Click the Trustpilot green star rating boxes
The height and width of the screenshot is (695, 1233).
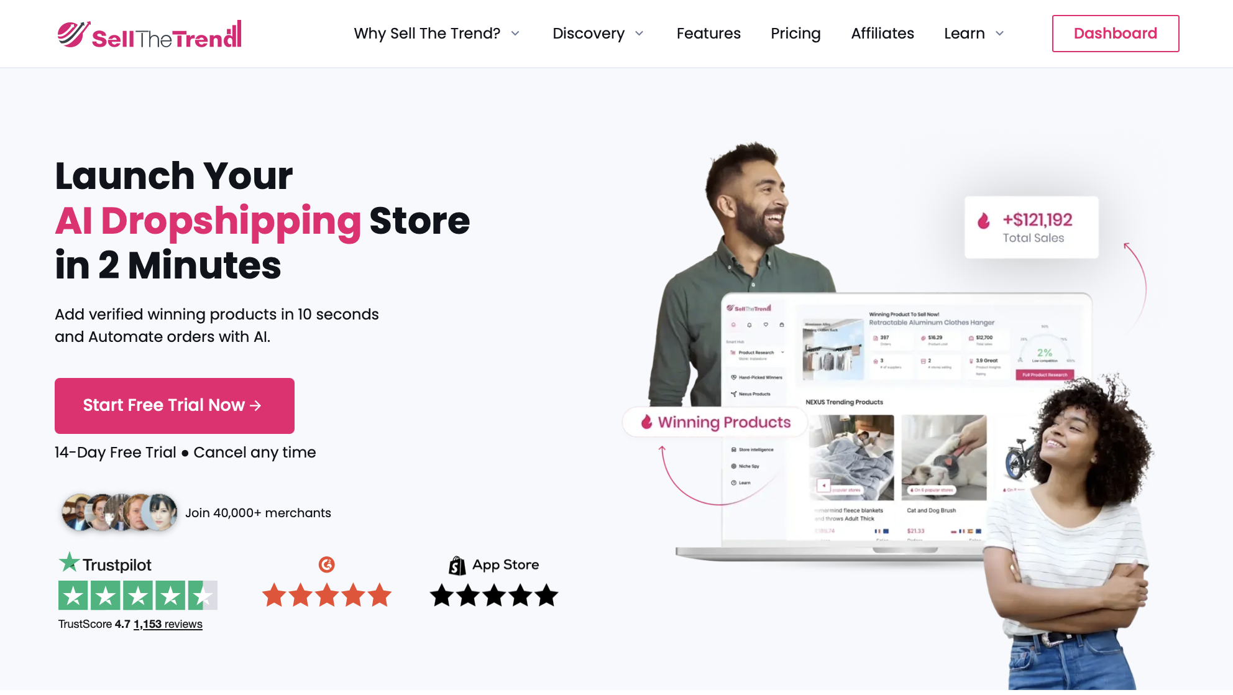tap(138, 596)
